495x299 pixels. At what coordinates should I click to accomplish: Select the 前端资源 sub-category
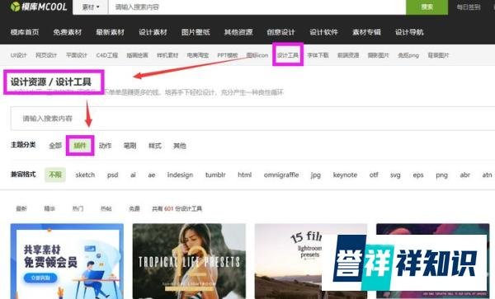[x=348, y=55]
